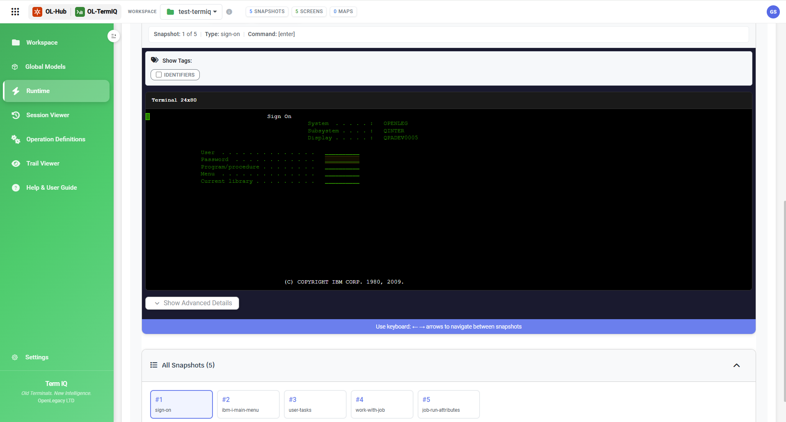This screenshot has width=786, height=422.
Task: Collapse the sidebar with the toggle icon
Action: coord(114,36)
